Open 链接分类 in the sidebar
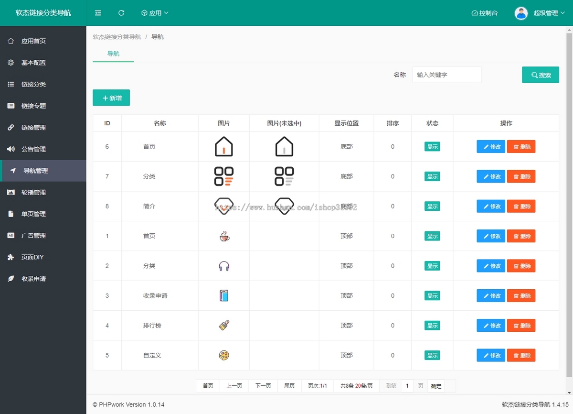Viewport: 573px width, 414px height. 33,84
